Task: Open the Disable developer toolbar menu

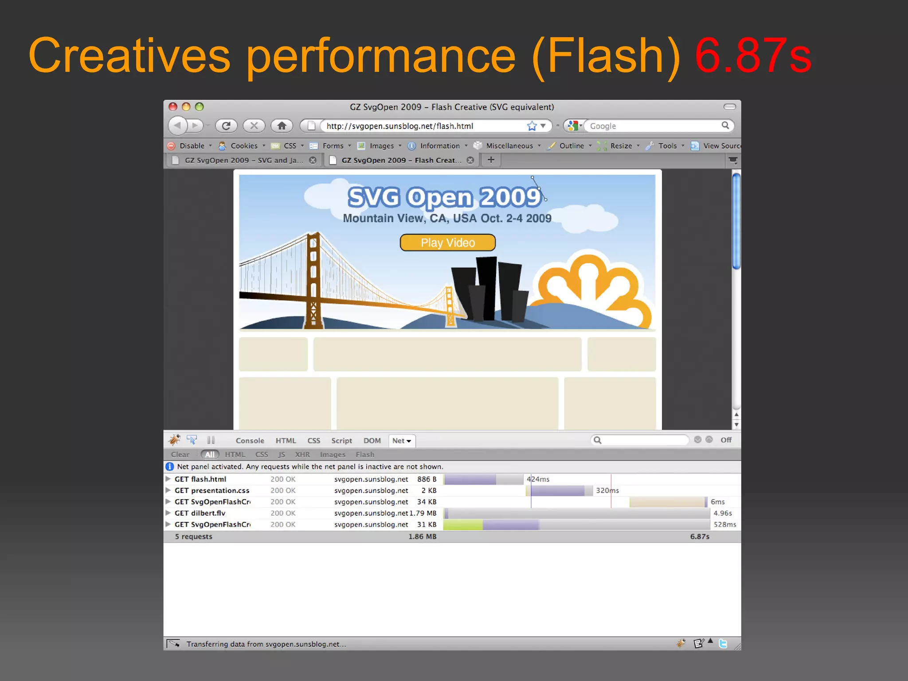Action: pyautogui.click(x=190, y=146)
